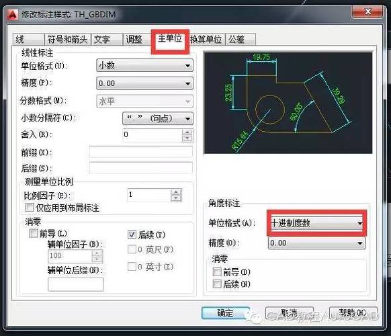Click the 后缀(S) text field

click(x=141, y=167)
